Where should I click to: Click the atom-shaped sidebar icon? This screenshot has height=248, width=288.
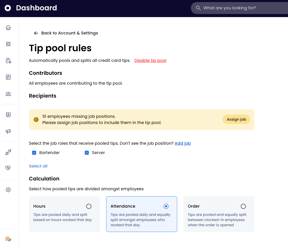tap(8, 44)
